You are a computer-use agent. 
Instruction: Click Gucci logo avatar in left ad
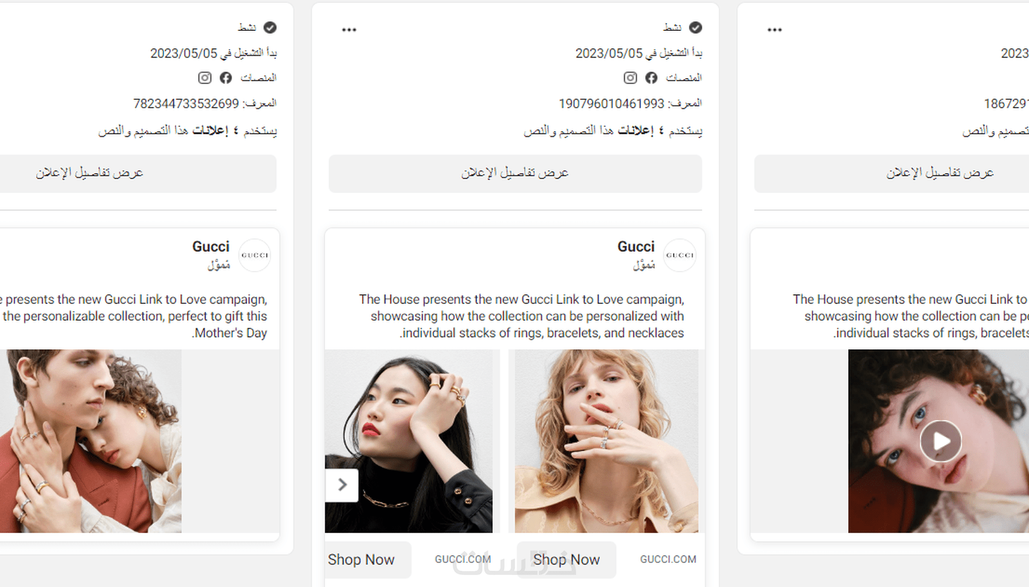click(255, 255)
